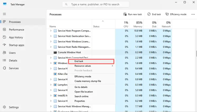Expand the LampArra process row
This screenshot has width=197, height=112.
pos(51,85)
